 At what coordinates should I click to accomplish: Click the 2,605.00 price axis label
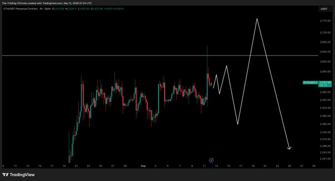coord(325,61)
